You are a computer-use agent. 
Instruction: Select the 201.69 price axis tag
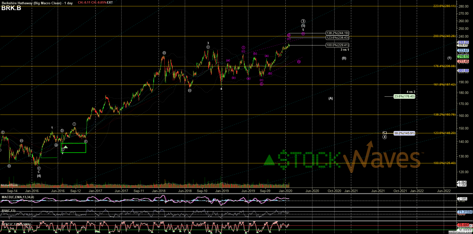463,71
